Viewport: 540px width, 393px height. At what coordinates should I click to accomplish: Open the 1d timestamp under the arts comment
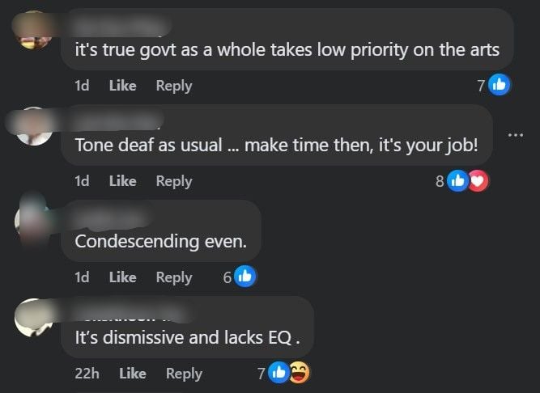[82, 85]
